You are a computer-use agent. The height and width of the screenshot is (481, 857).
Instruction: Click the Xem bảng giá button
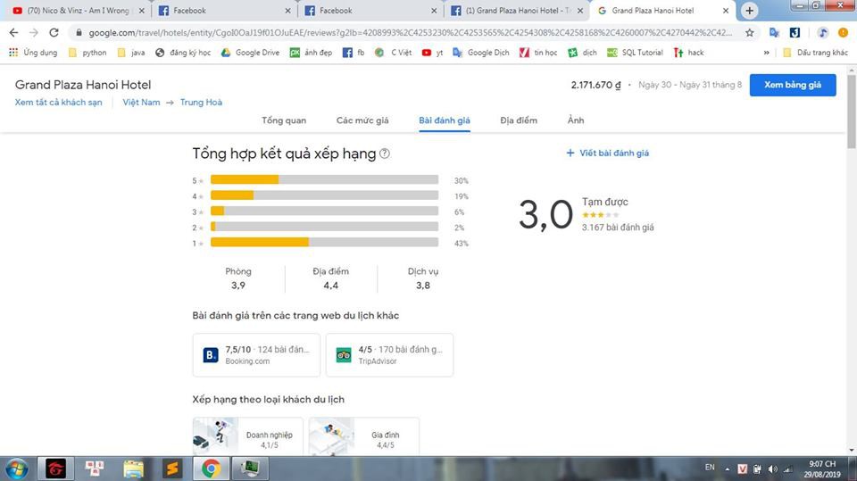(x=793, y=85)
